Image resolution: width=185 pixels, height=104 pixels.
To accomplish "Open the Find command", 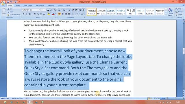I will (x=179, y=9).
